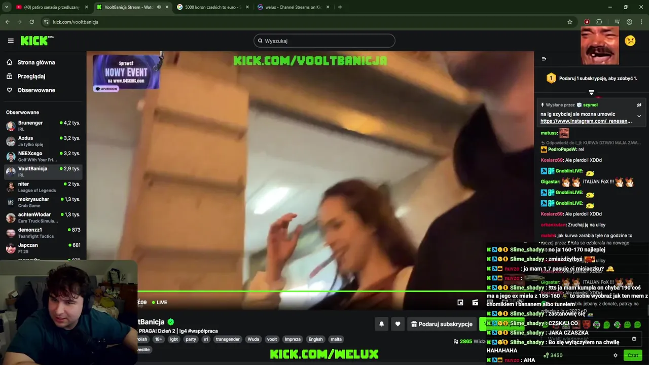Select the impreza tag

pos(293,339)
